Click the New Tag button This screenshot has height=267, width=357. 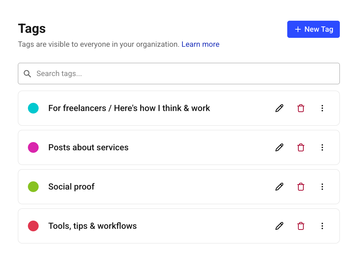click(x=313, y=29)
